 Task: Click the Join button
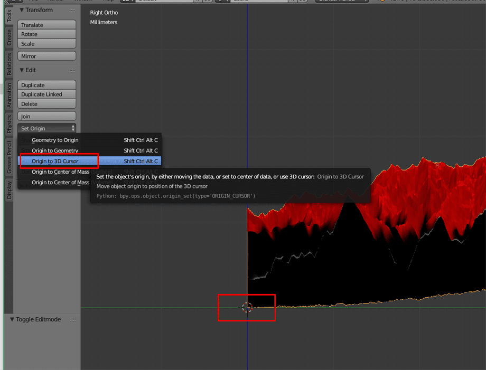(x=47, y=116)
